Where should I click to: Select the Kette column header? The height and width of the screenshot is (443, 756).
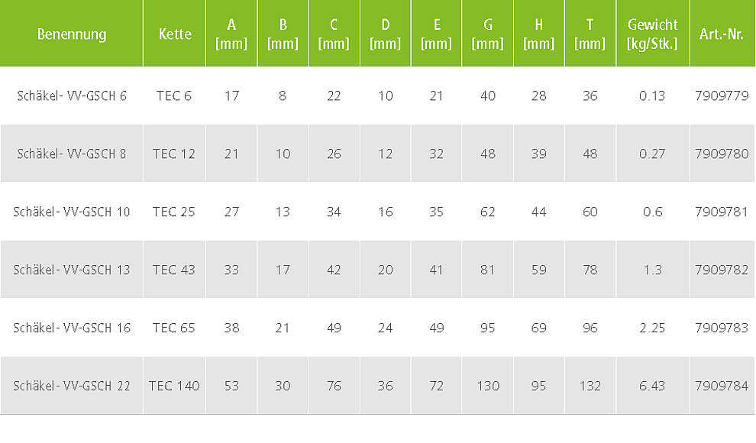pyautogui.click(x=175, y=34)
